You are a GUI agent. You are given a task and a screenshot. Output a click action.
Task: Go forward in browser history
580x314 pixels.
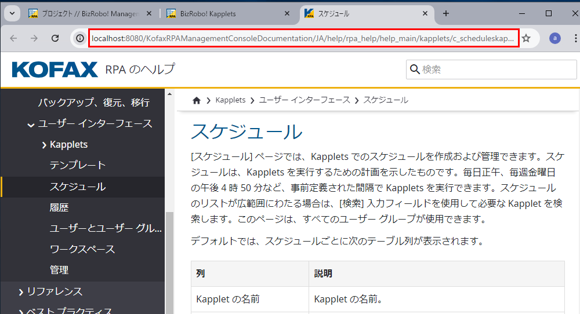[34, 38]
